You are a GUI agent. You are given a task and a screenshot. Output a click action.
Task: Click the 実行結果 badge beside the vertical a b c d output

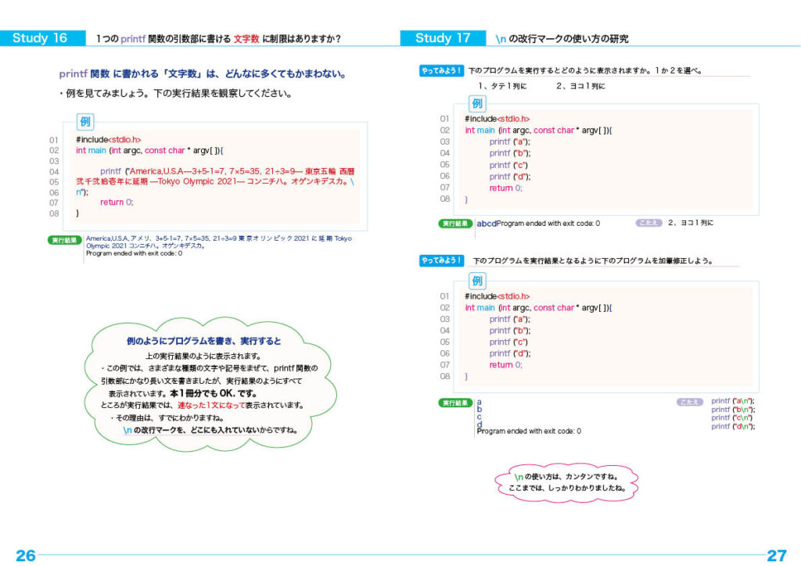(455, 403)
